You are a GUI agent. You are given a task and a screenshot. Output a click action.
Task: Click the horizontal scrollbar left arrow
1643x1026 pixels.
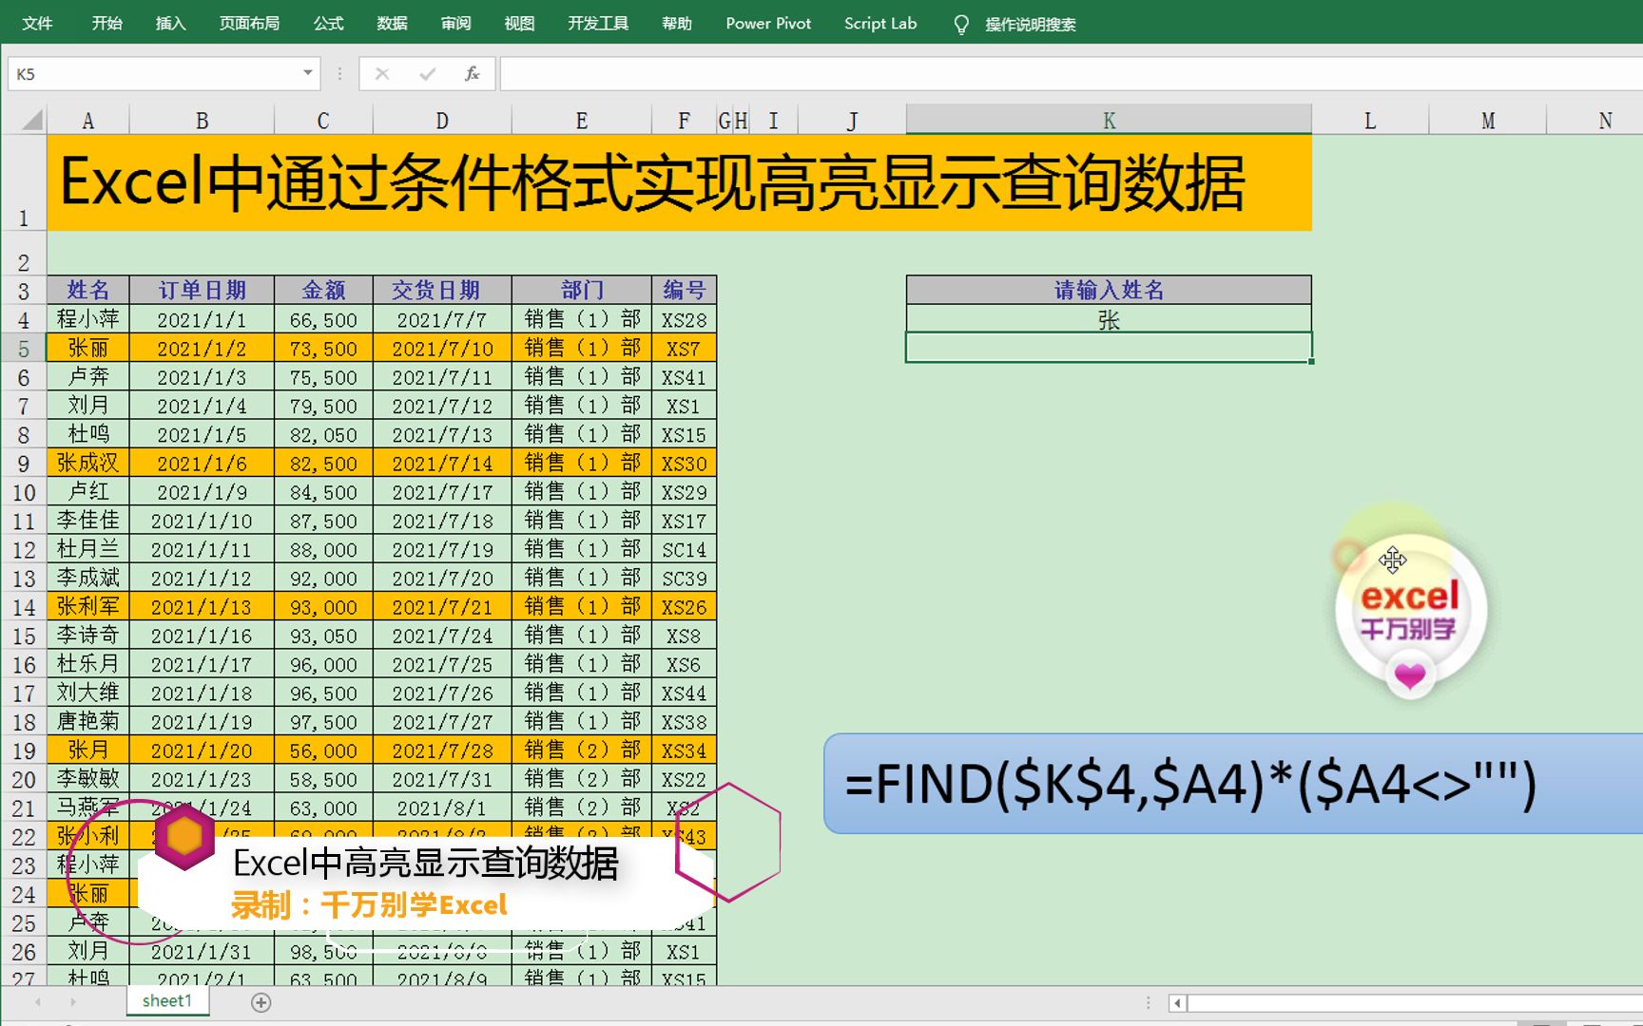1178,1002
